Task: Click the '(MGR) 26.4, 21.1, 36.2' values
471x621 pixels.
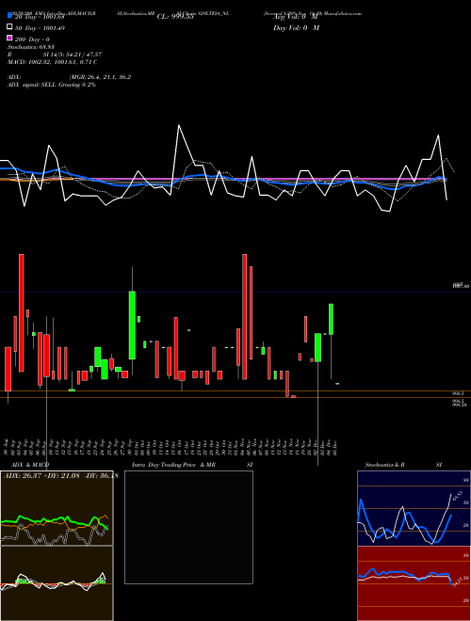Action: [x=100, y=77]
